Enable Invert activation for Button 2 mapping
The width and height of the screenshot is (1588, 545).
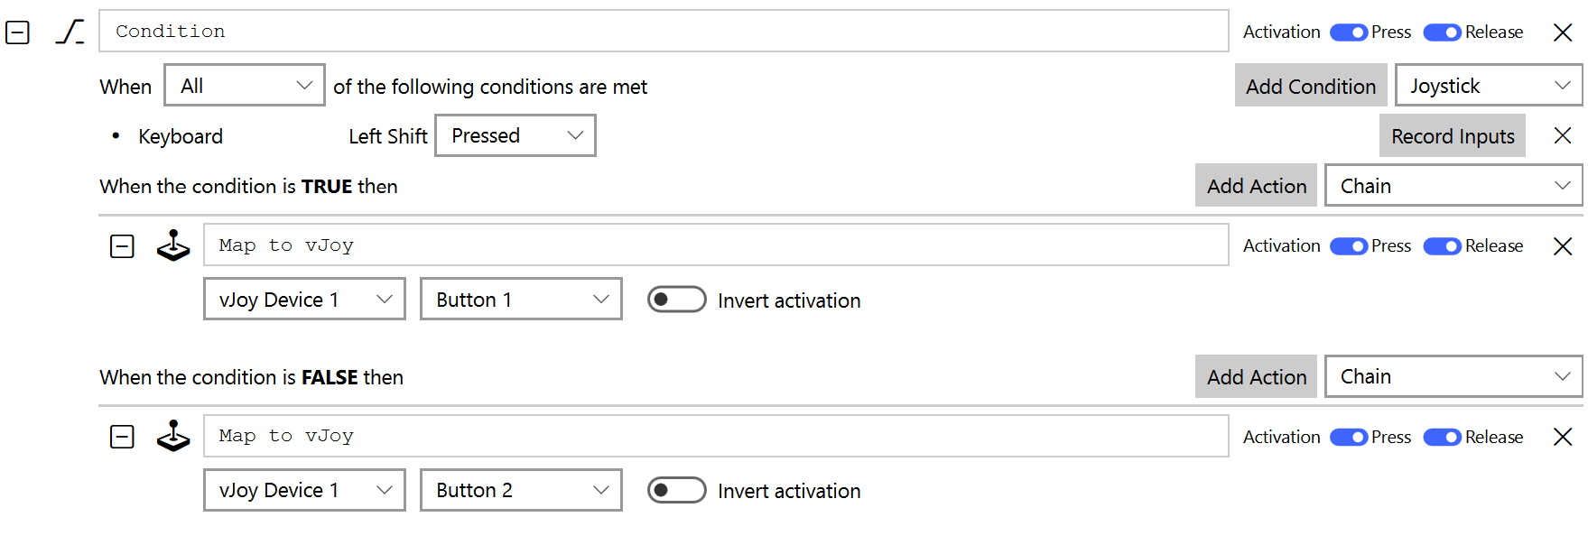[x=676, y=490]
